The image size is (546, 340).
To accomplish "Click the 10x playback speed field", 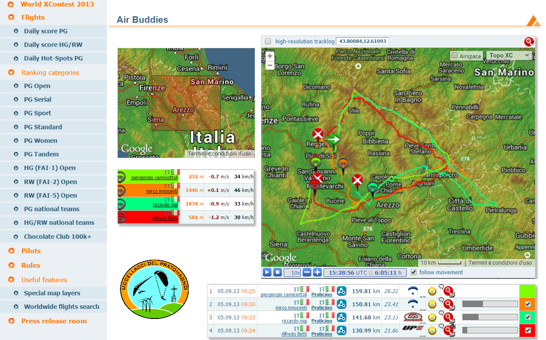I will click(292, 273).
